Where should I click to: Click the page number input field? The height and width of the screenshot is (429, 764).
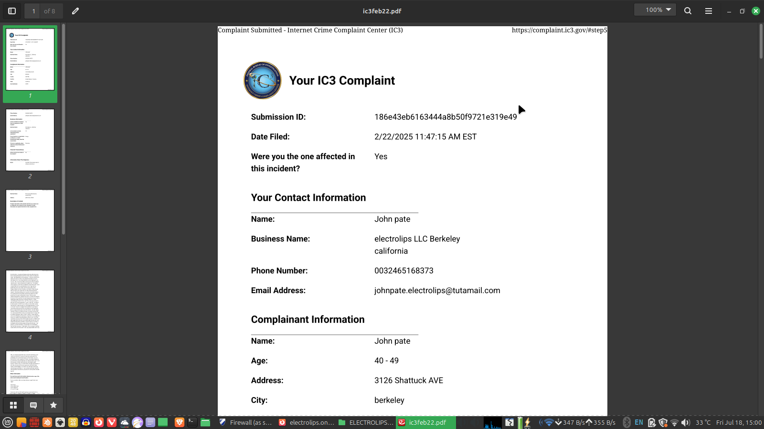pyautogui.click(x=33, y=11)
